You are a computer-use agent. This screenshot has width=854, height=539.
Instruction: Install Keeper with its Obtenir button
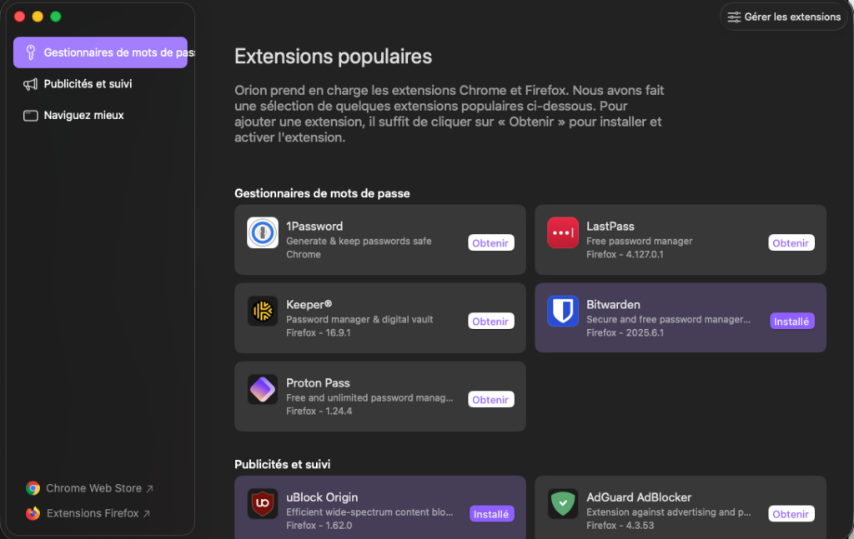(x=490, y=322)
